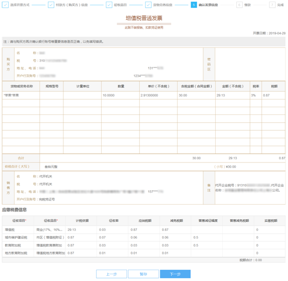288x281 pixels.
Task: Click the 商业(17%、16%... cell
Action: [50, 229]
